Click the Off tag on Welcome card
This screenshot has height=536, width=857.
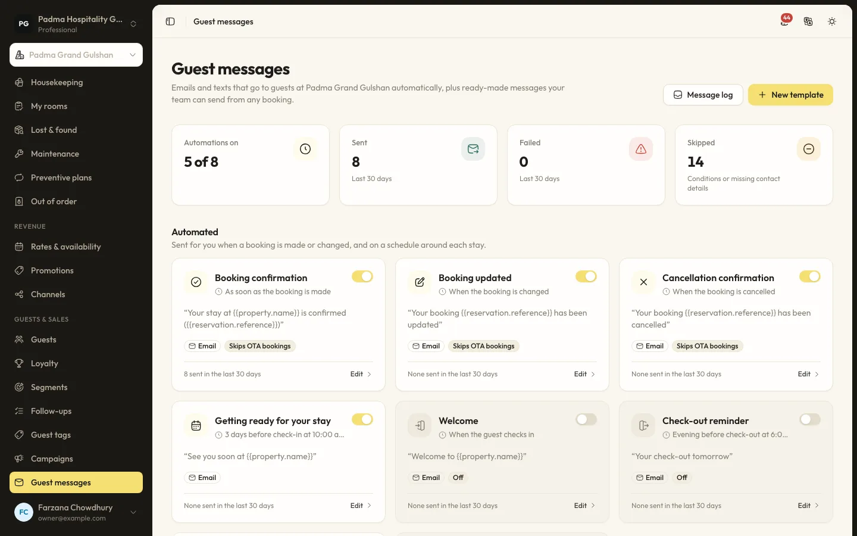pyautogui.click(x=458, y=478)
